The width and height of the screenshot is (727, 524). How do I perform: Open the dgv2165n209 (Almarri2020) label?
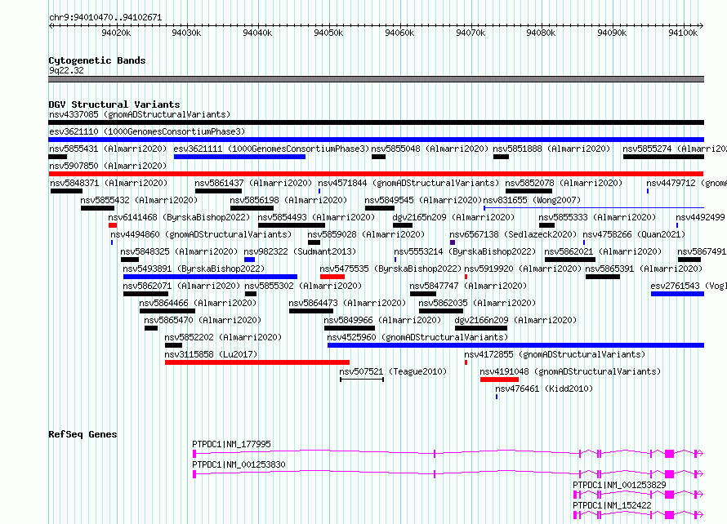pyautogui.click(x=453, y=217)
